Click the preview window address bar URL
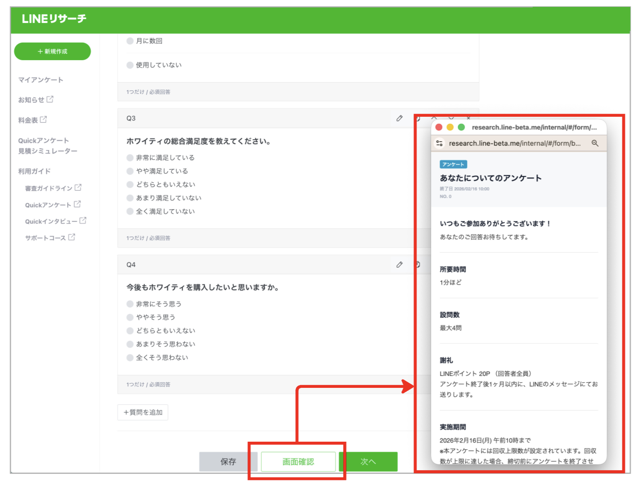Viewport: 642px width, 486px height. pos(515,143)
